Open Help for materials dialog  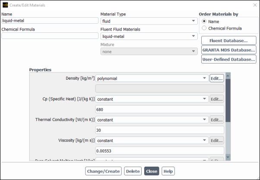click(x=168, y=171)
